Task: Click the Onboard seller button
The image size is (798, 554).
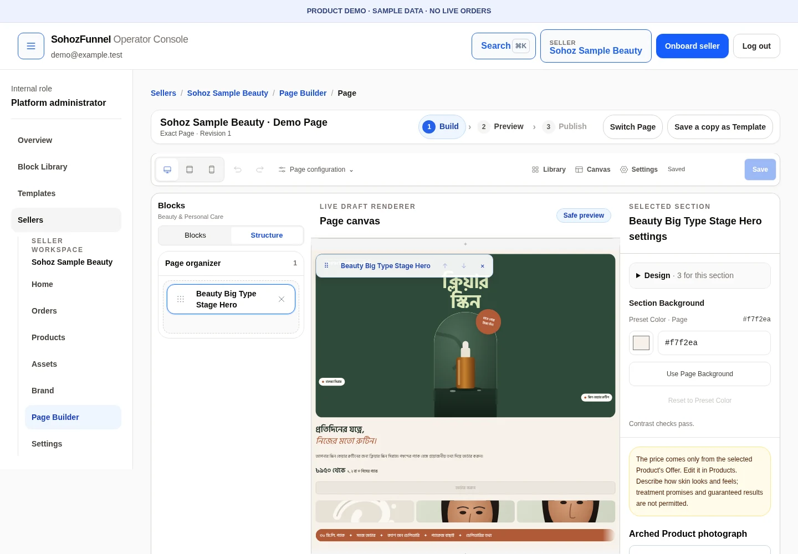Action: (692, 46)
